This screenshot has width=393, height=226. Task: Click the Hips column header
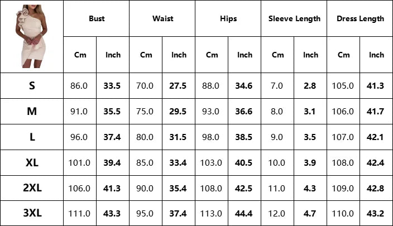click(228, 18)
